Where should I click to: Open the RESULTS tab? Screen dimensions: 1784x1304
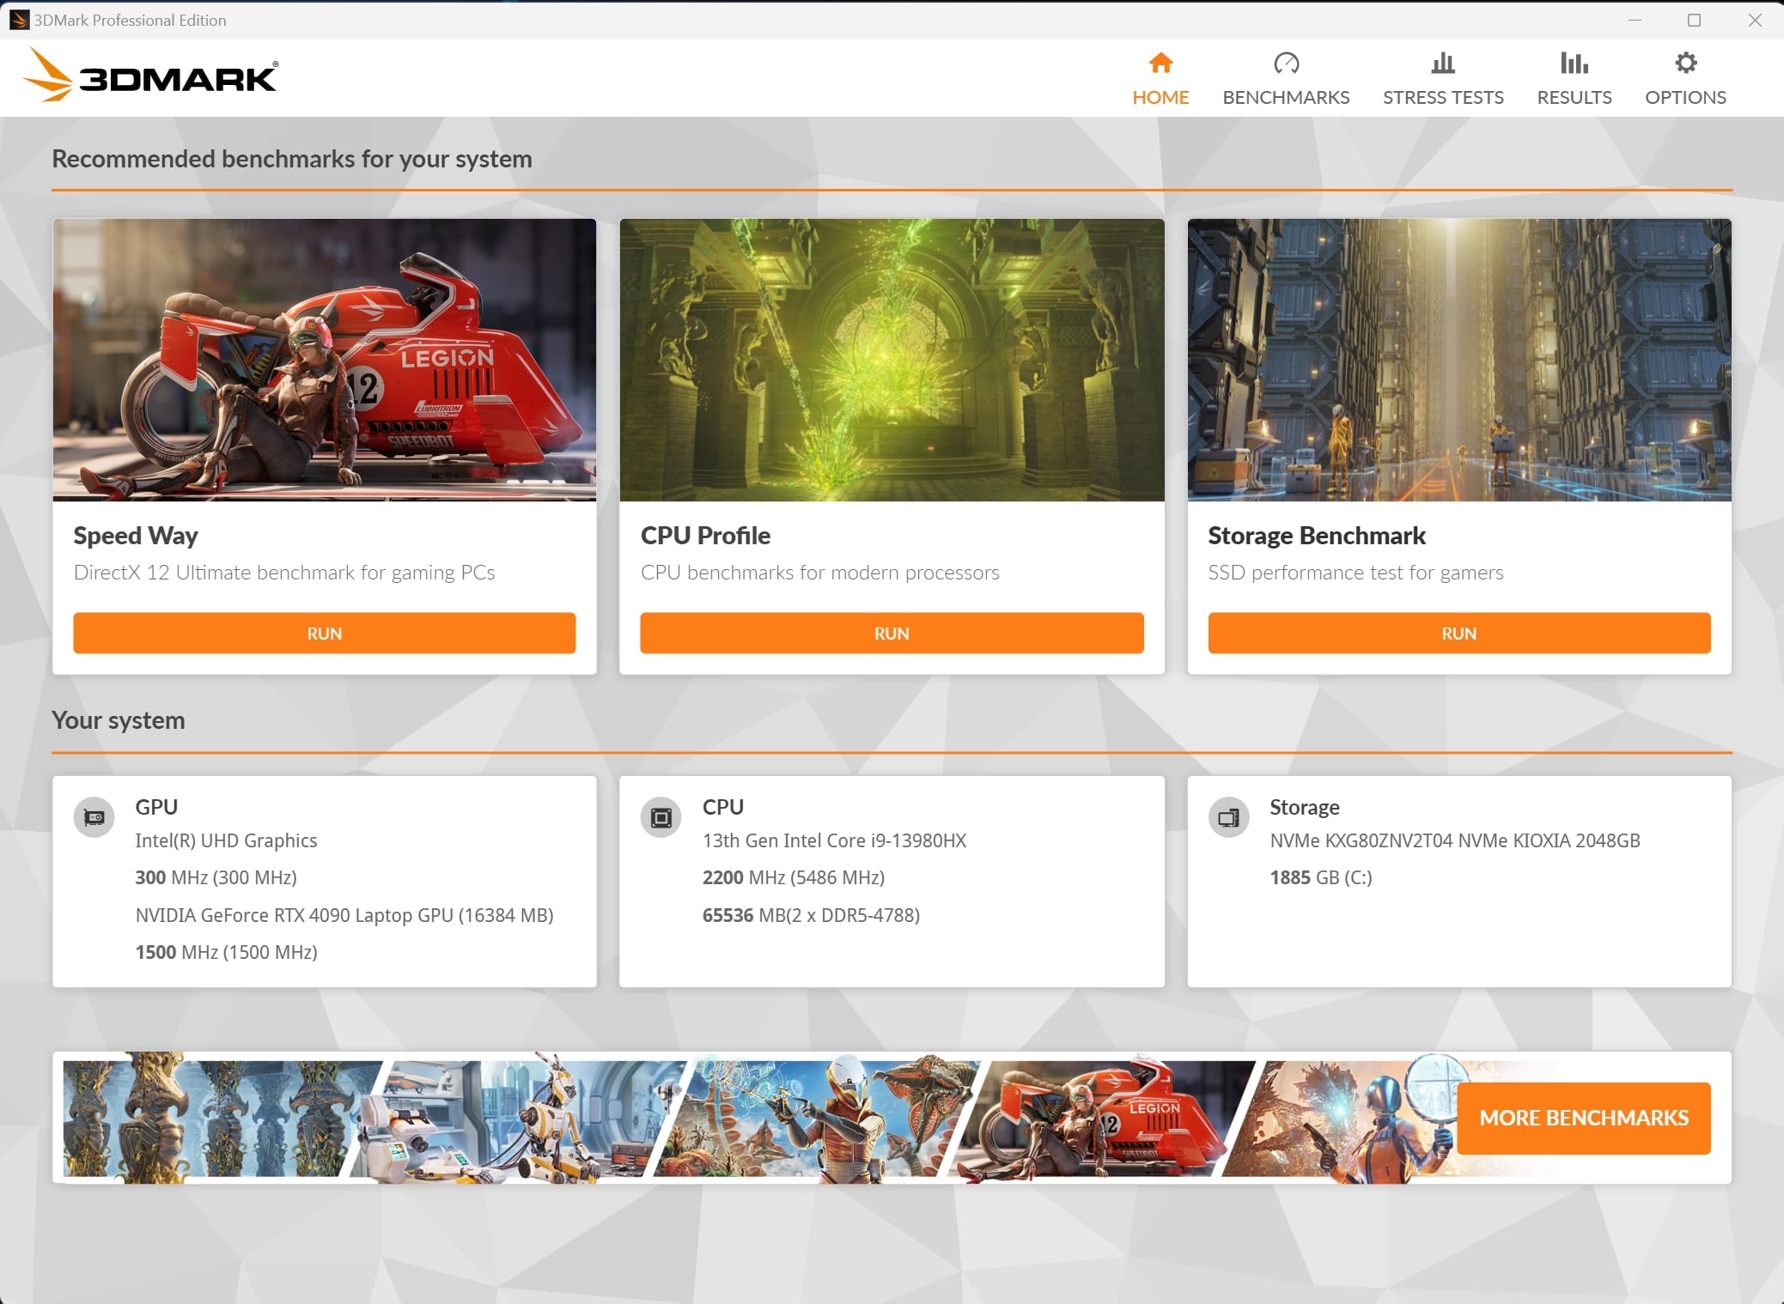pyautogui.click(x=1574, y=79)
